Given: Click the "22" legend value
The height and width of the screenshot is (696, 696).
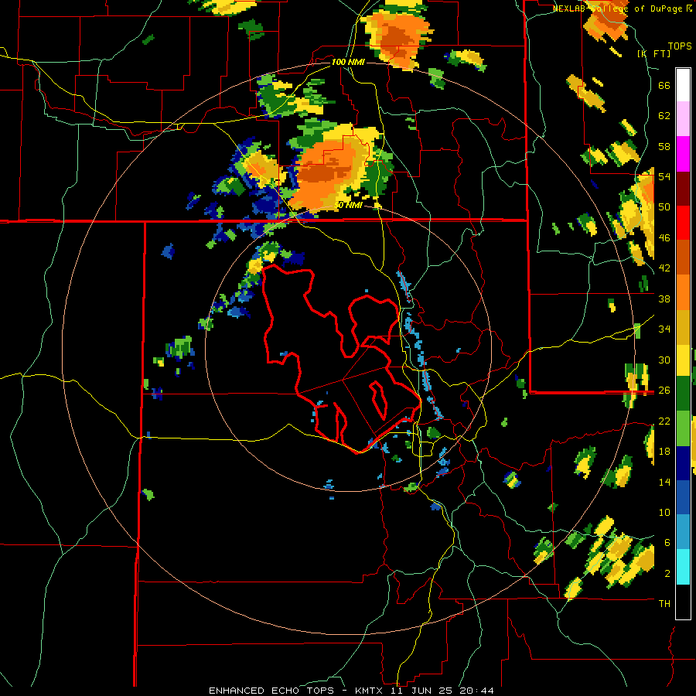Looking at the screenshot, I should tap(664, 421).
